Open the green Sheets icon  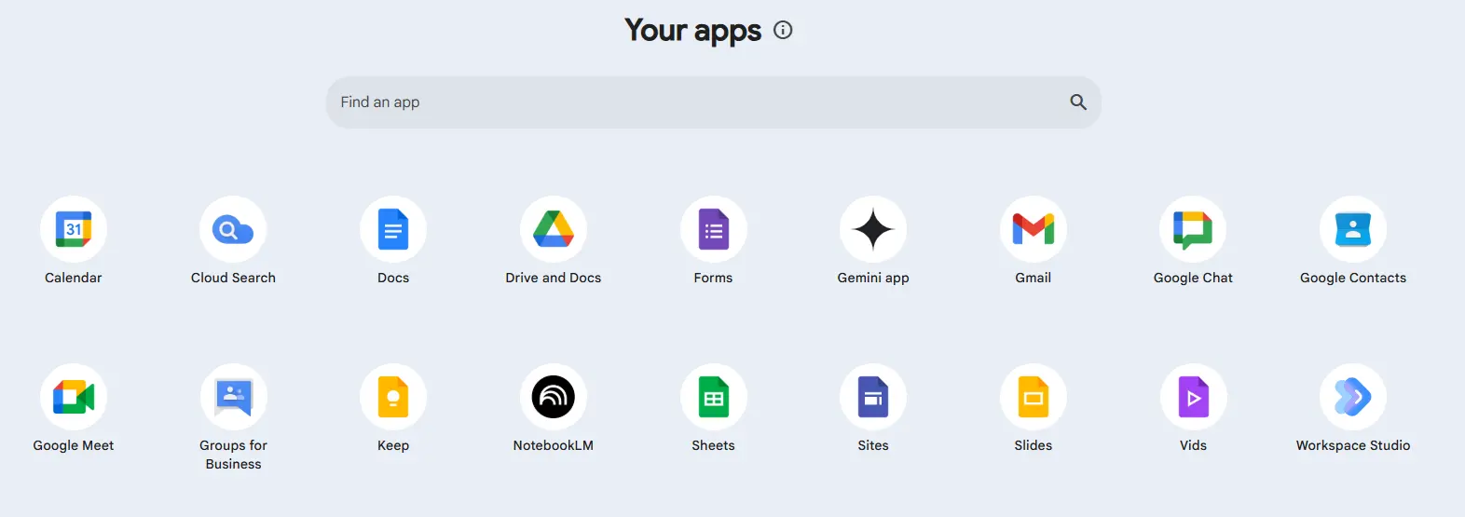(713, 397)
